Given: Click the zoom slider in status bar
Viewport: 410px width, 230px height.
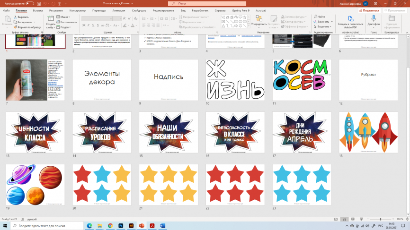Looking at the screenshot, I should [380, 219].
